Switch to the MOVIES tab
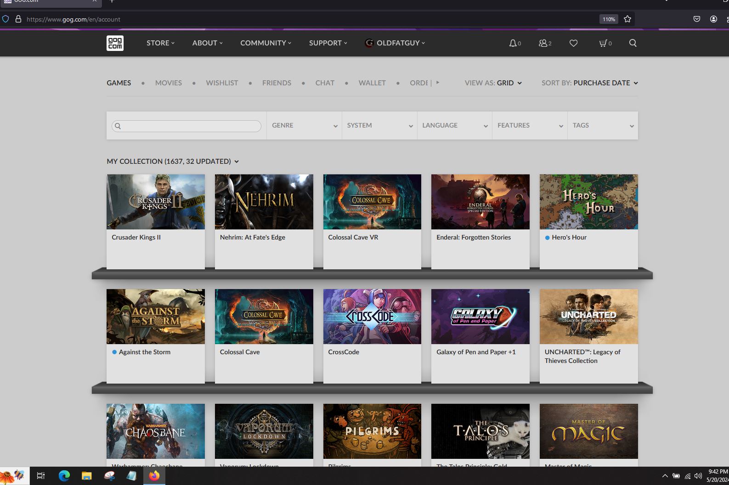 click(169, 83)
